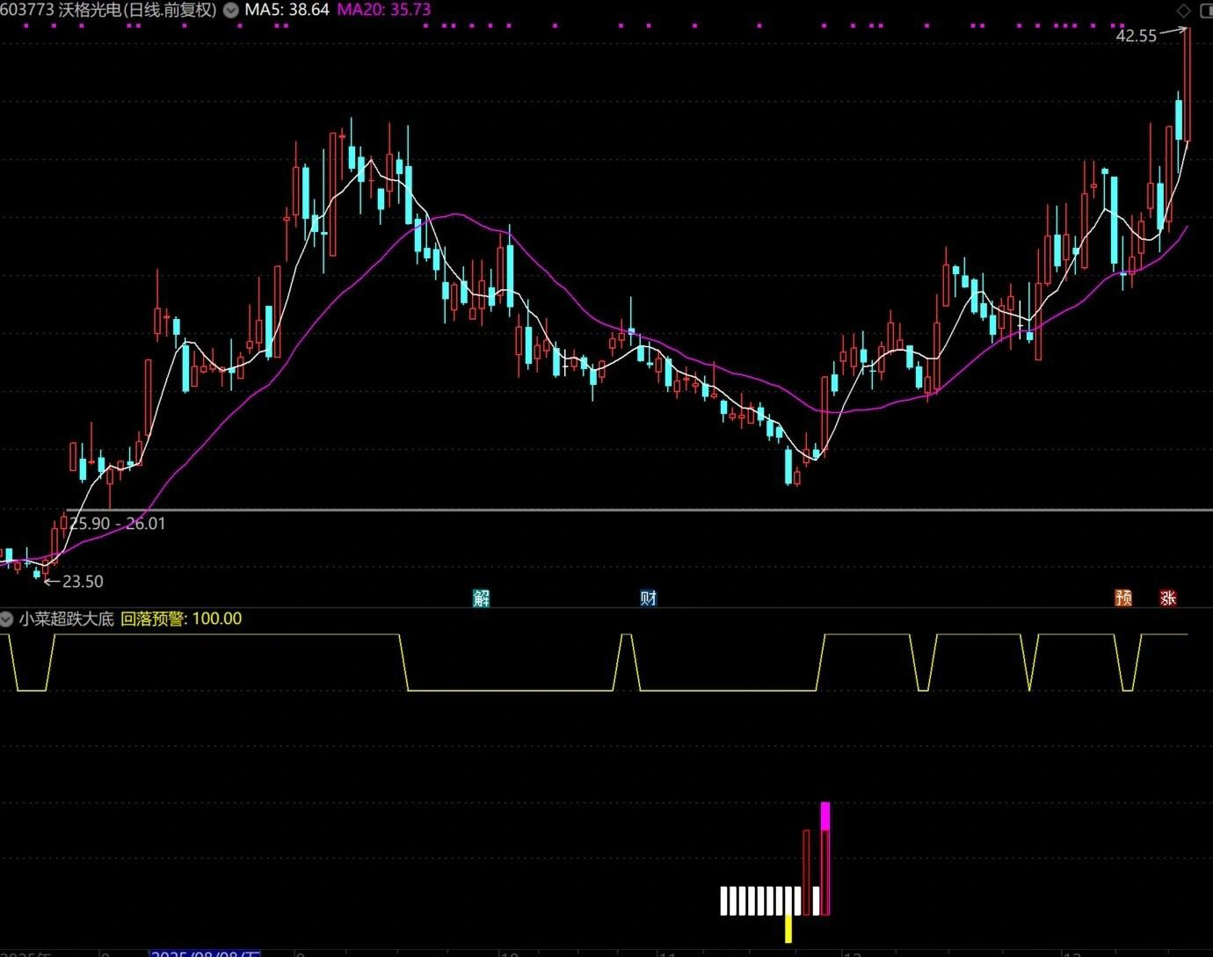This screenshot has width=1213, height=957.
Task: Click the diamond icon at top right corner
Action: [x=1183, y=11]
